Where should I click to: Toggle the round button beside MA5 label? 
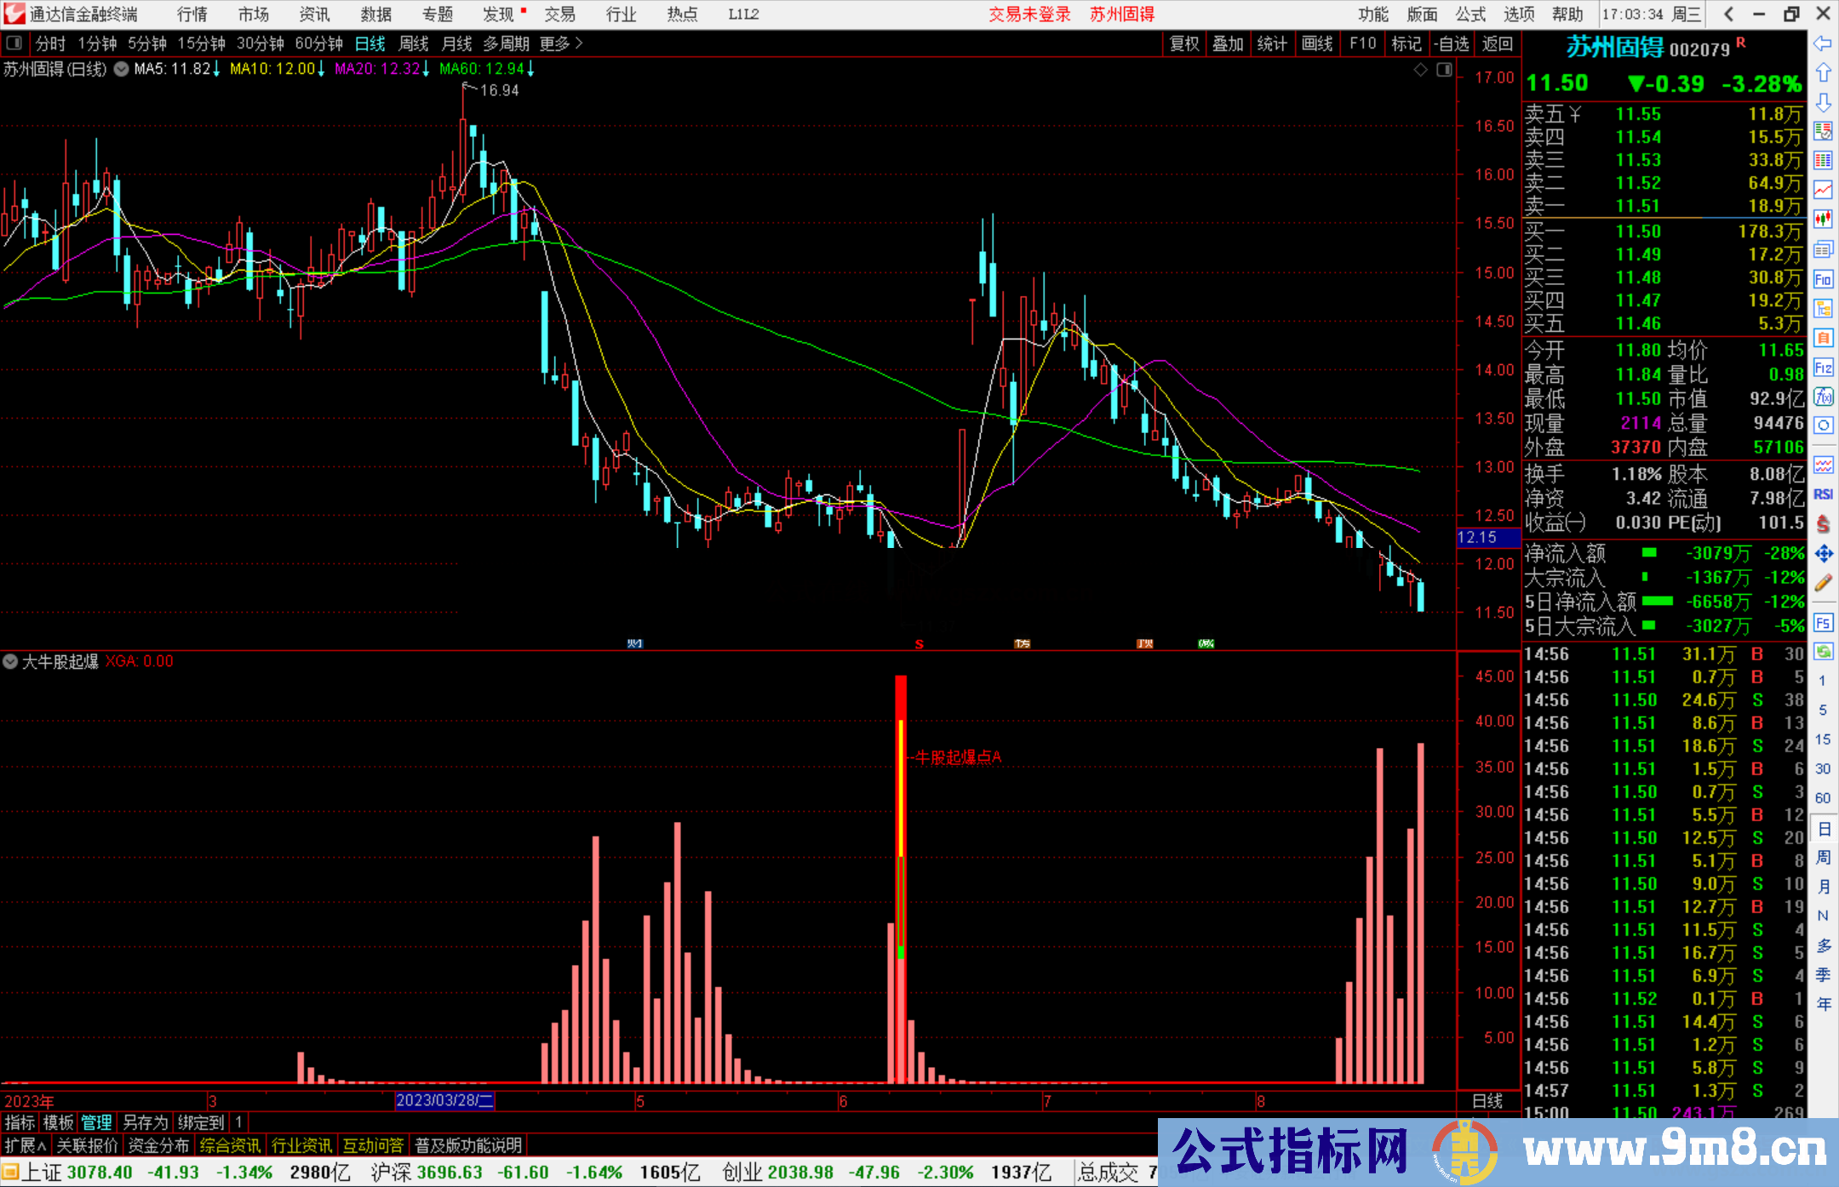point(121,69)
